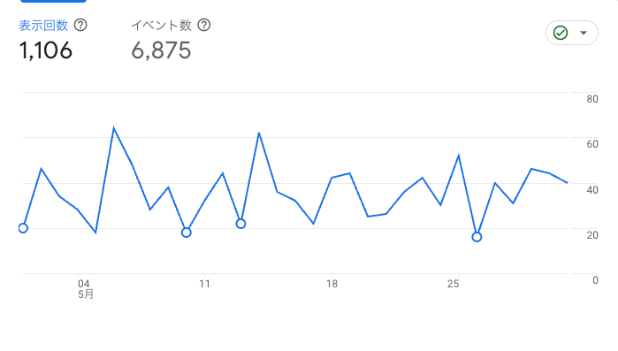Click the help icon beside 表示回数
This screenshot has width=618, height=351.
80,26
